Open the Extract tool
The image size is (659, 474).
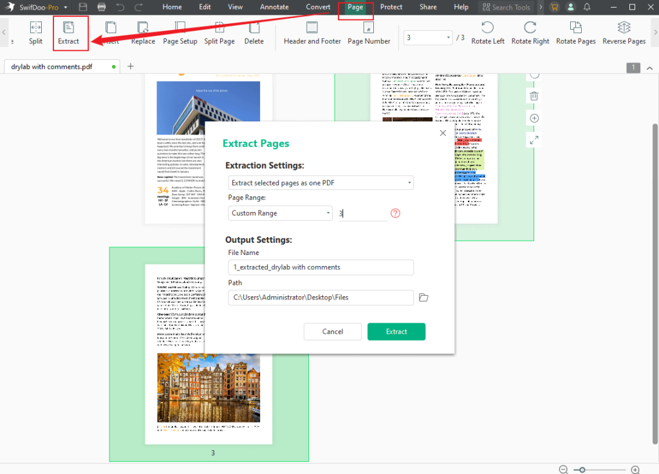tap(70, 33)
